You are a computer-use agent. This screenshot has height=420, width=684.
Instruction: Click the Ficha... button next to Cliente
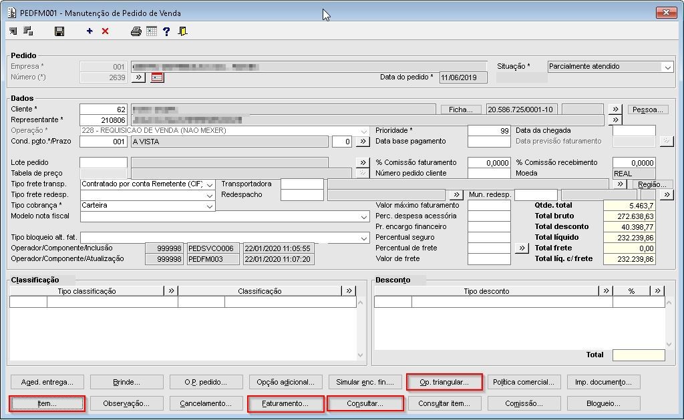tap(461, 110)
